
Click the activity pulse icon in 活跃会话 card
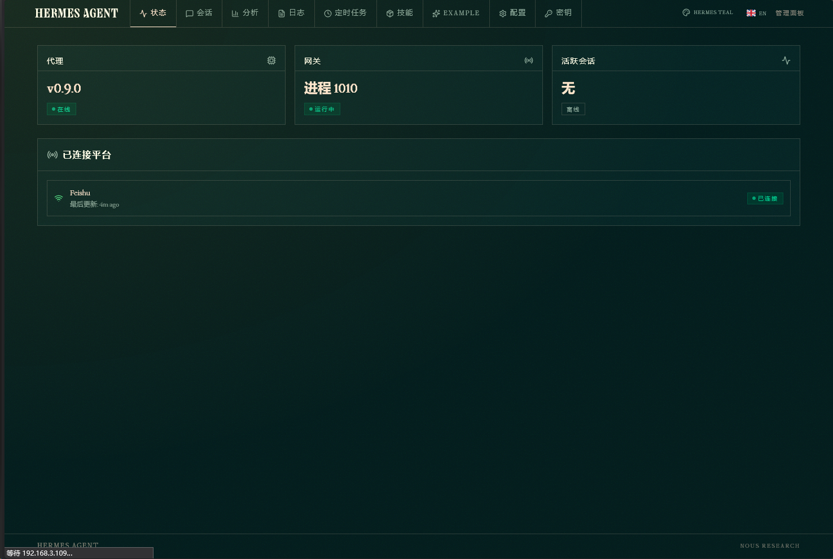(786, 60)
